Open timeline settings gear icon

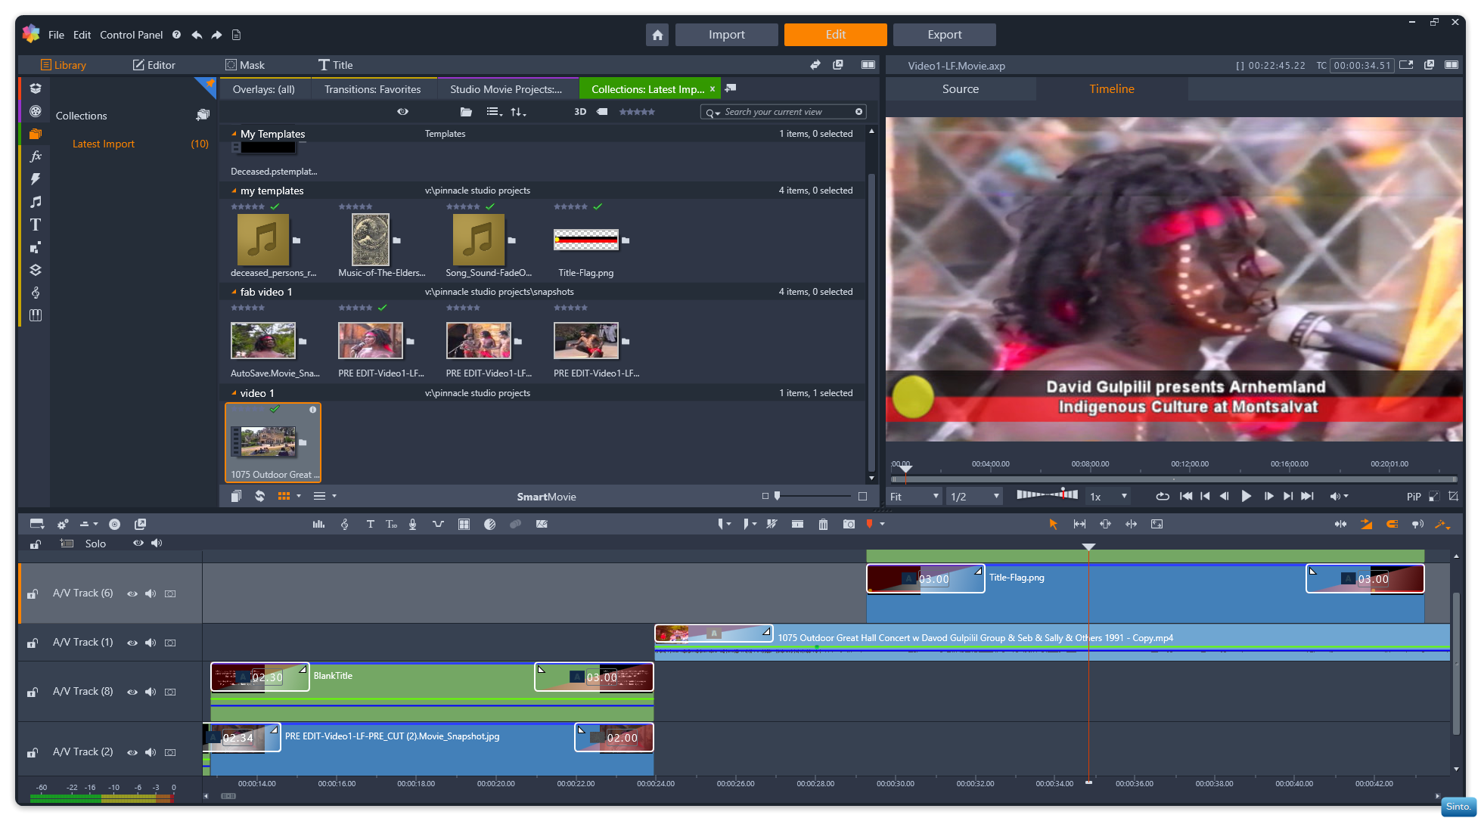click(x=63, y=524)
